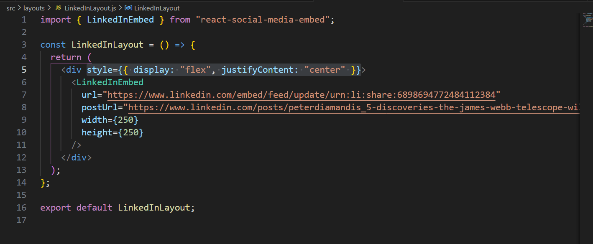
Task: Click the import statement on line 1
Action: (56, 19)
